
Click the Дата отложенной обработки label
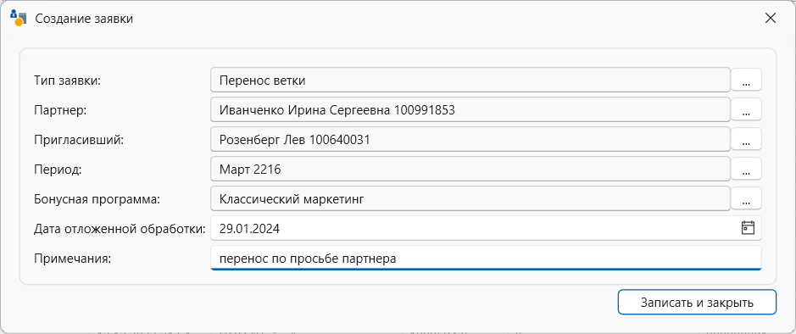[x=120, y=228]
